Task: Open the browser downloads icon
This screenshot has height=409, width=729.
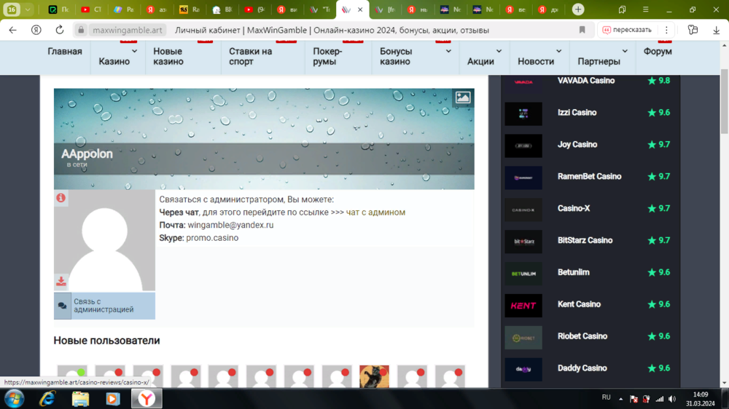Action: click(x=716, y=30)
